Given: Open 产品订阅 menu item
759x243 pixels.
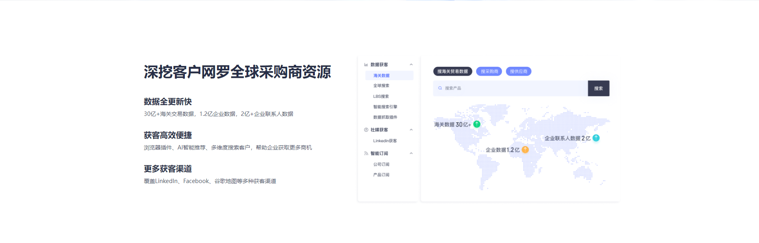Looking at the screenshot, I should 381,175.
